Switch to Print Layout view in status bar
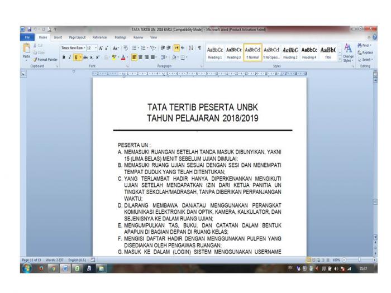Screen dimensions: 391x293 point(309,260)
